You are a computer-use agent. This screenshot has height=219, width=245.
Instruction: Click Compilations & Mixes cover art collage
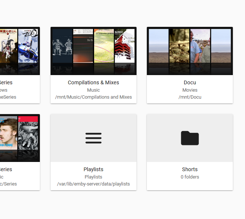[x=93, y=51]
